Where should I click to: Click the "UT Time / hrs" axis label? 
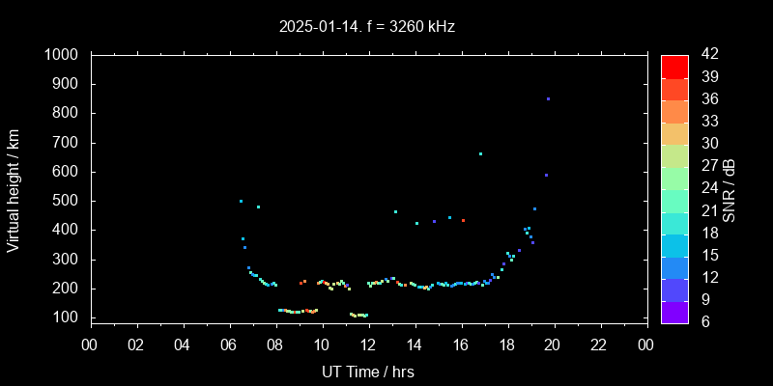367,371
